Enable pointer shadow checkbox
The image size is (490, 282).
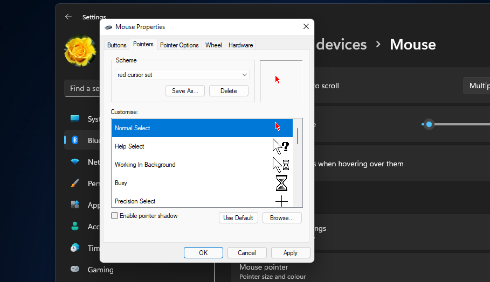(x=115, y=216)
